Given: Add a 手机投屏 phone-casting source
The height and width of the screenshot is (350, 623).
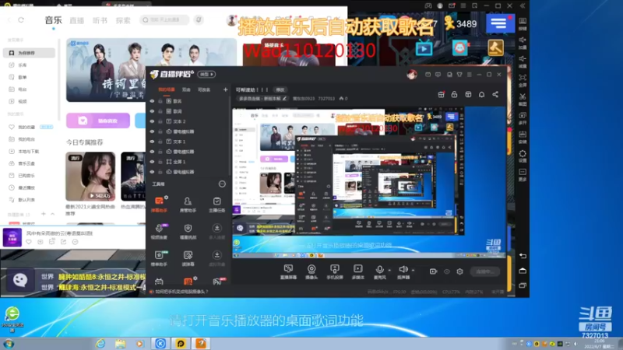Looking at the screenshot, I should [335, 271].
